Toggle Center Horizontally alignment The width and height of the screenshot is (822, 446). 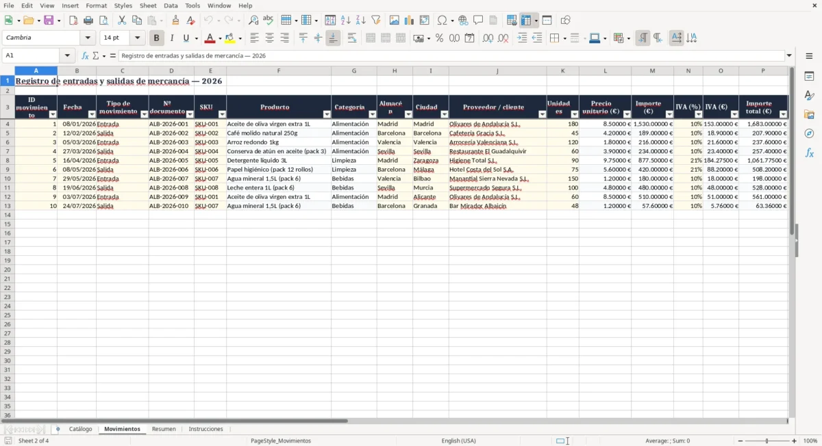[x=270, y=38]
